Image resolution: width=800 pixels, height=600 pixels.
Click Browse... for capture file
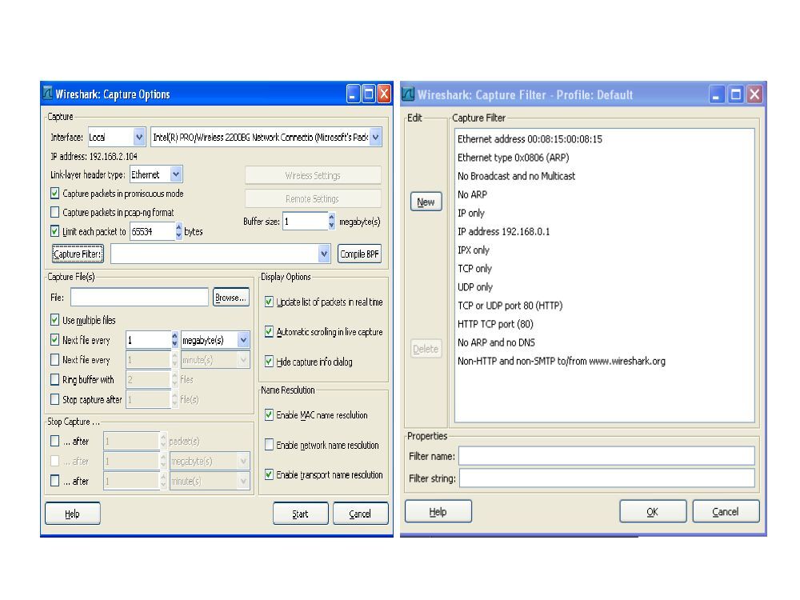pyautogui.click(x=230, y=298)
